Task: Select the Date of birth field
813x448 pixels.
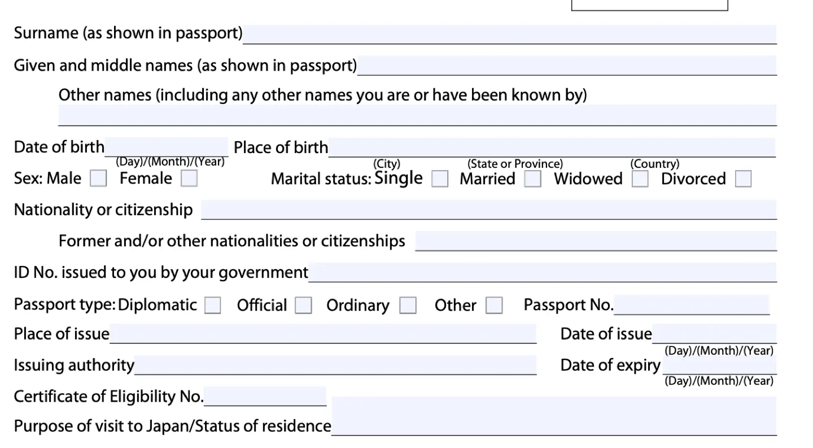Action: point(167,146)
